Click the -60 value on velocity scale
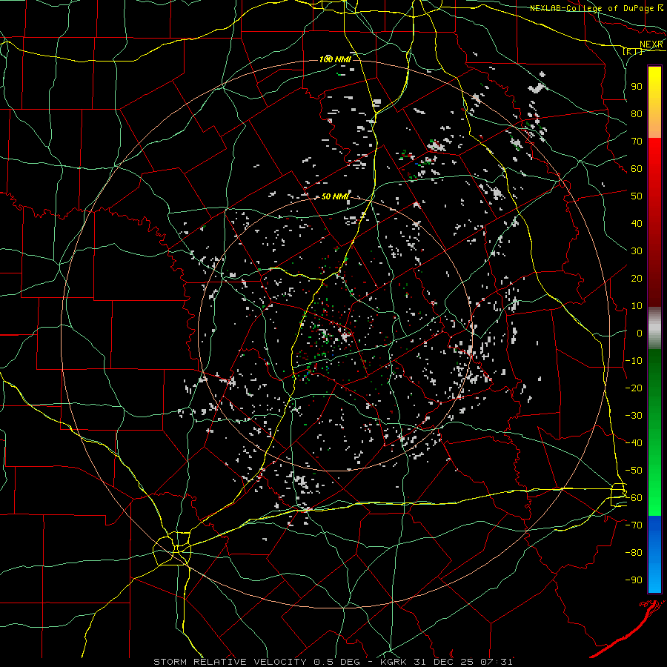Image resolution: width=667 pixels, height=667 pixels. click(x=634, y=498)
